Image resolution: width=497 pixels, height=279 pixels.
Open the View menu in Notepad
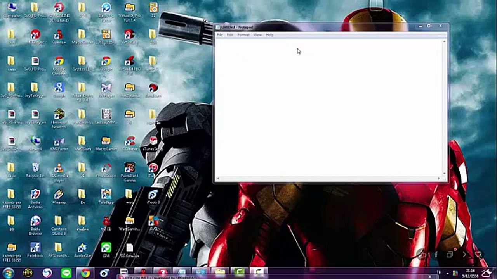point(257,35)
